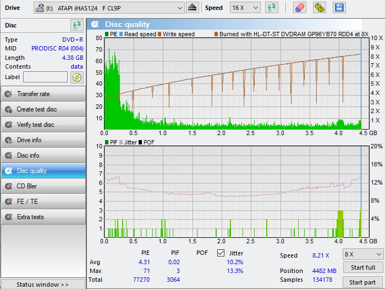Switch to the CD Bler tab
Viewport: 385px width, 290px height.
click(x=43, y=186)
